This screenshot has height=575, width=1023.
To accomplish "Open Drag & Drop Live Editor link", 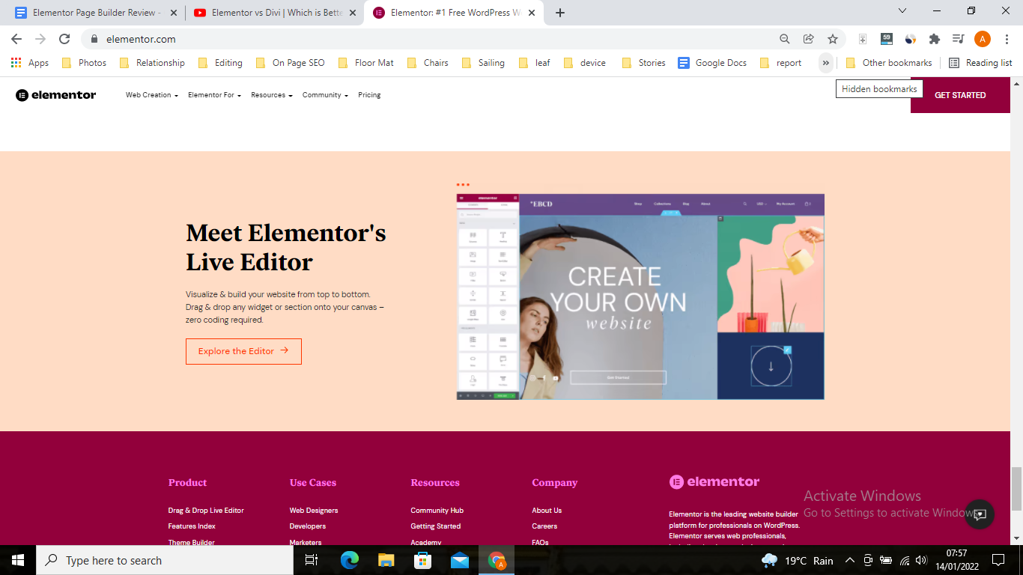I will (206, 511).
